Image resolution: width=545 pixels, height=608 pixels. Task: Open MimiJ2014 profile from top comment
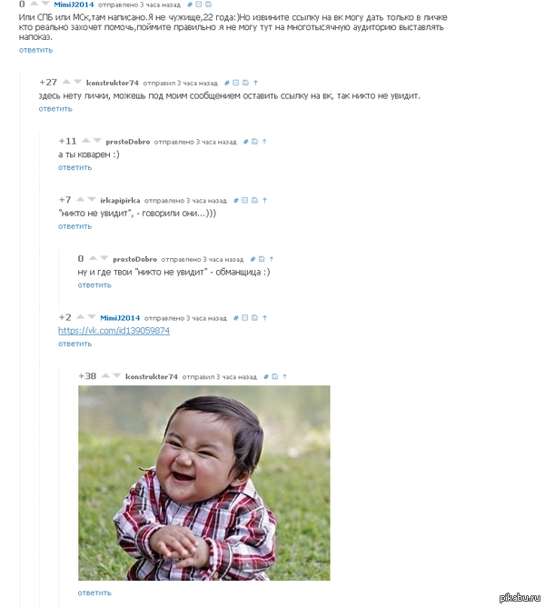(x=74, y=5)
